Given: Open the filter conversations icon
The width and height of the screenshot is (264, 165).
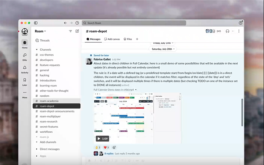Looking at the screenshot, I should 70,31.
